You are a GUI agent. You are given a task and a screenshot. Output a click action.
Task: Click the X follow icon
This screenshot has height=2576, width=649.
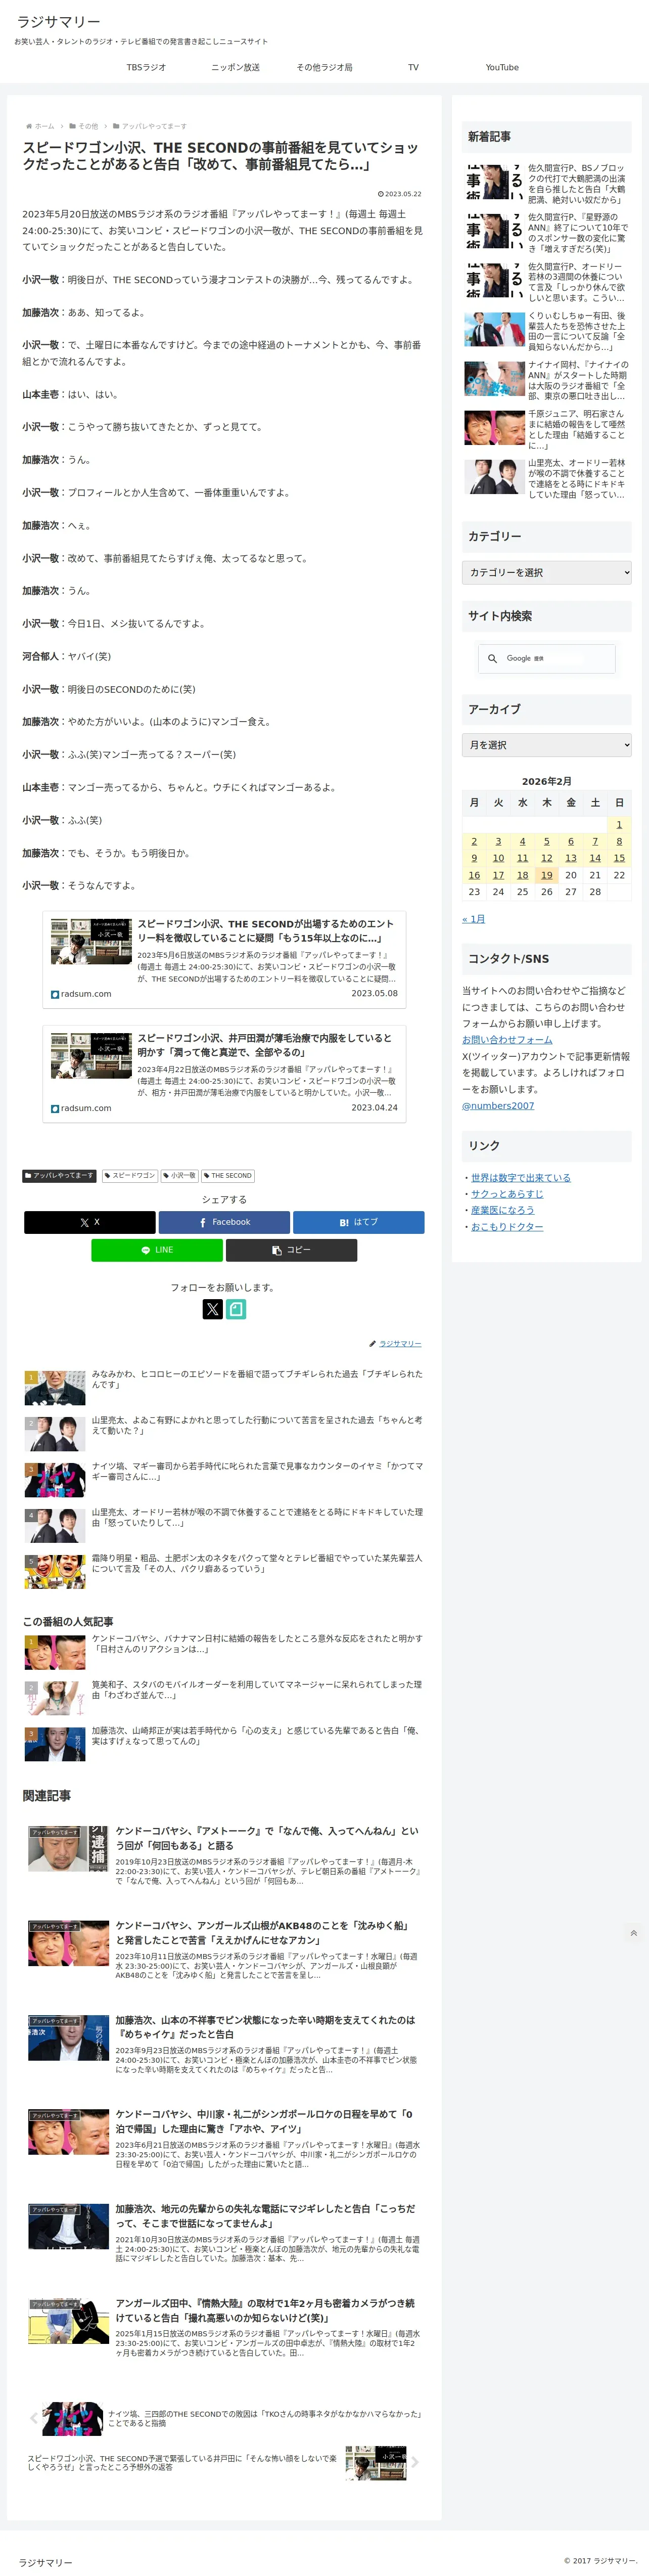click(213, 1309)
